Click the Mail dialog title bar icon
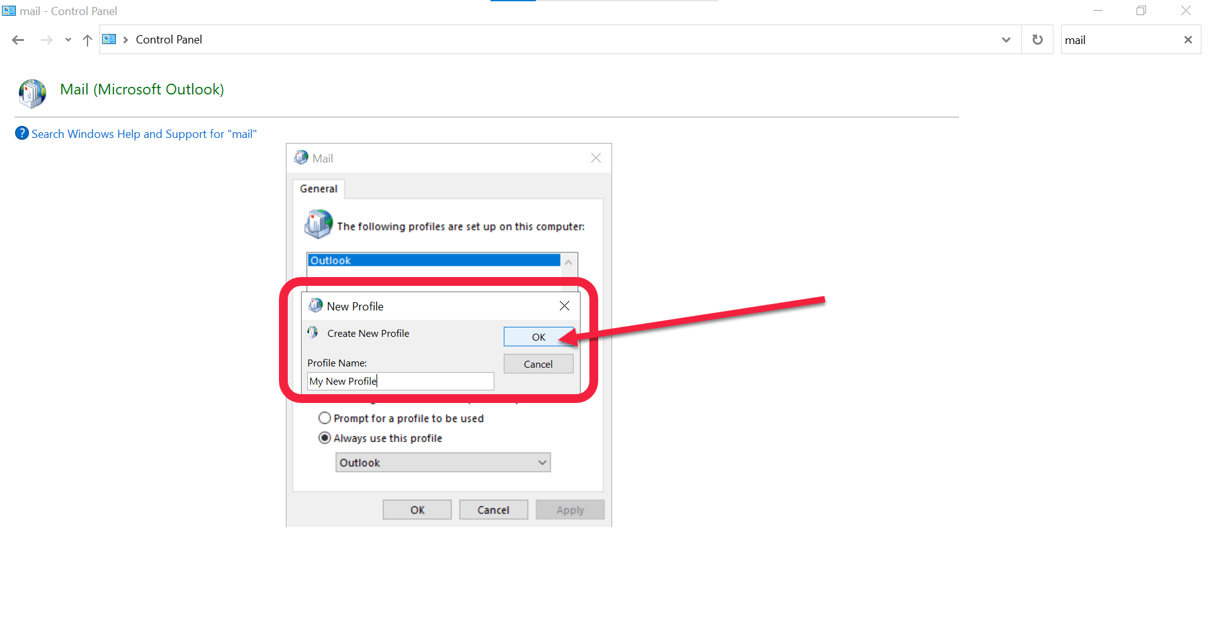 pos(301,157)
